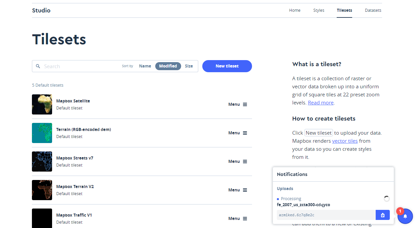Select the Mapbox Terrain V2 tileset name
The width and height of the screenshot is (415, 228).
click(75, 187)
